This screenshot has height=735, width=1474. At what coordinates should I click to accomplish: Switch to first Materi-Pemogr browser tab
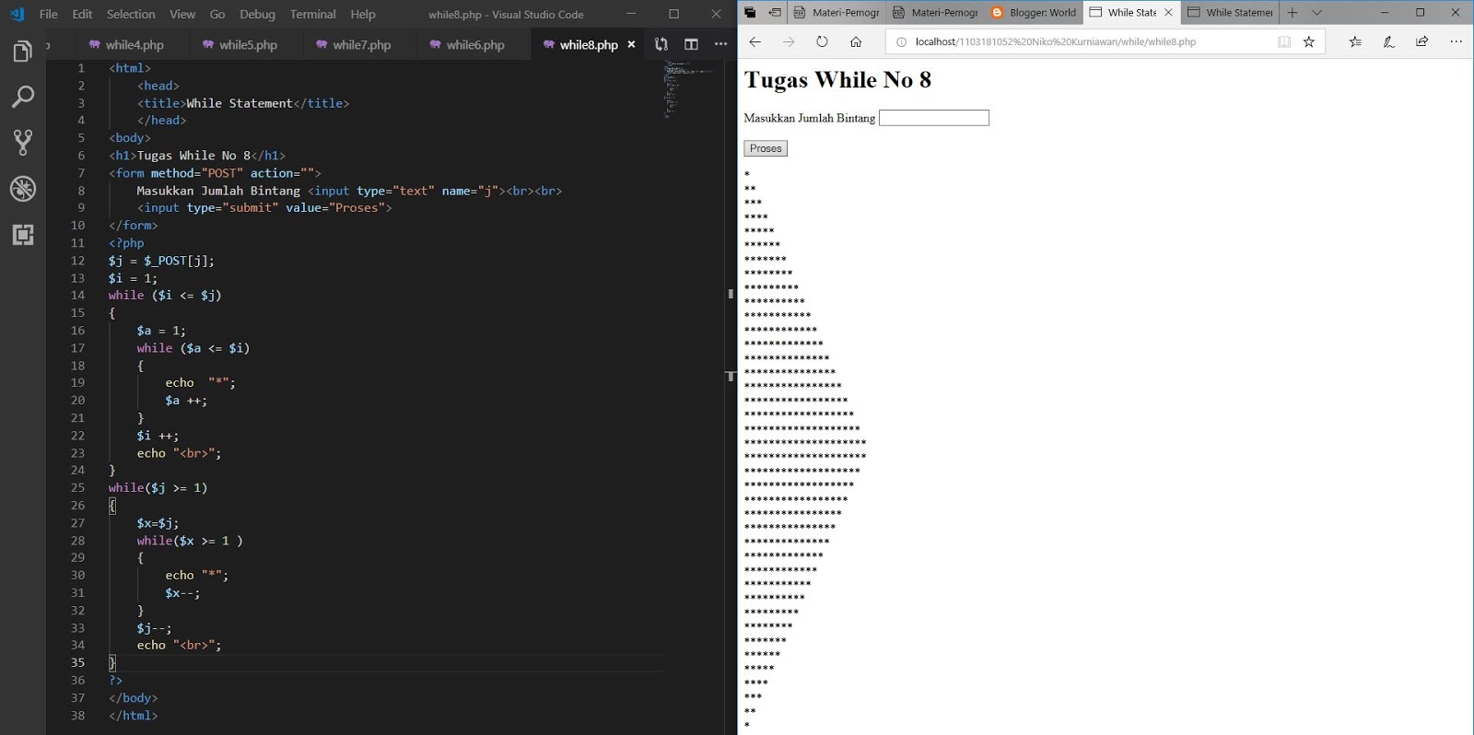coord(837,13)
